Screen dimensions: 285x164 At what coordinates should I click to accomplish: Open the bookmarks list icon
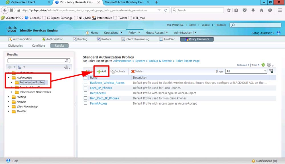(236, 10)
